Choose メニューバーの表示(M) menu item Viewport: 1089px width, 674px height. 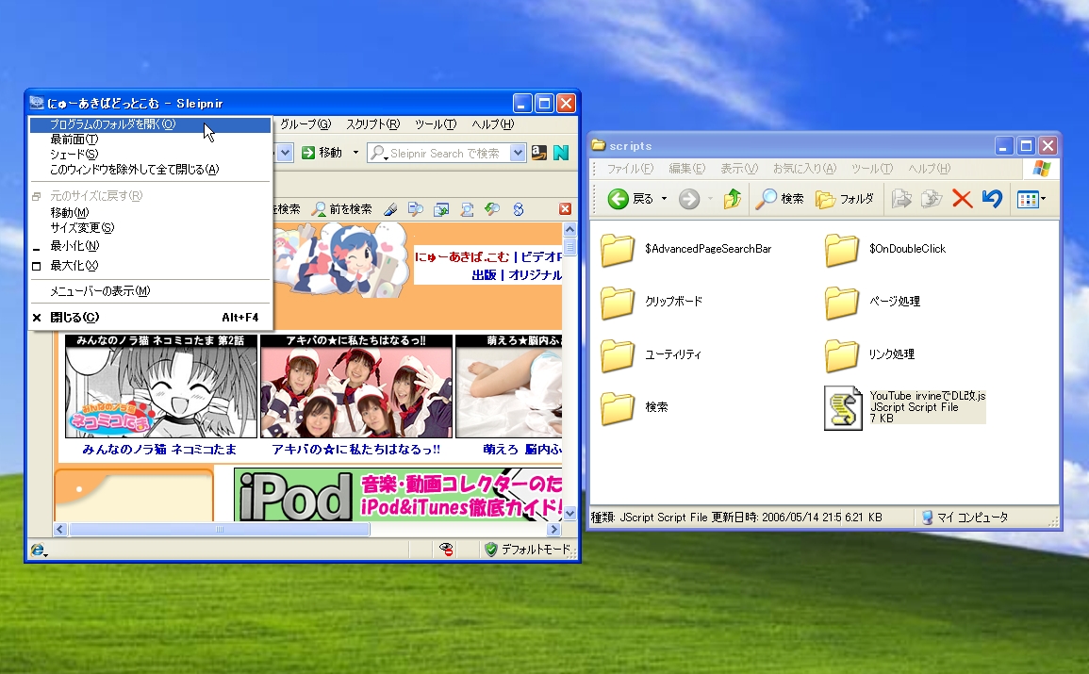(150, 291)
